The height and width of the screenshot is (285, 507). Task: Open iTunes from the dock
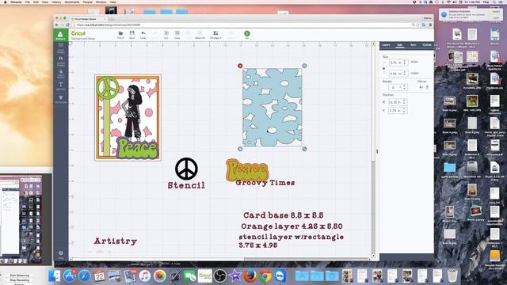(144, 276)
